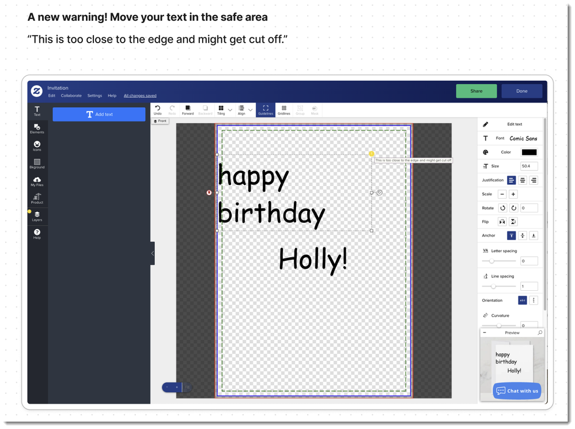
Task: Click the Undo toolbar icon
Action: (x=158, y=109)
